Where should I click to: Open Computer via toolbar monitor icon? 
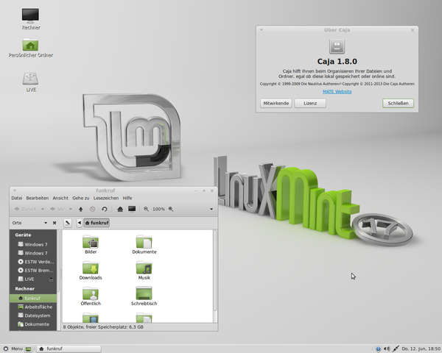(x=132, y=209)
